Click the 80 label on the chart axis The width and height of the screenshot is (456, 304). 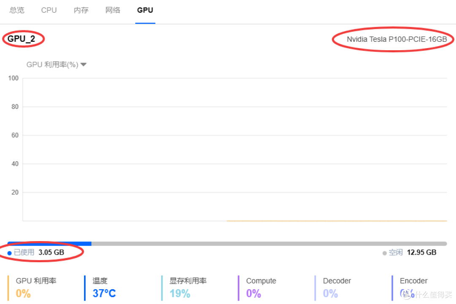tap(15, 107)
